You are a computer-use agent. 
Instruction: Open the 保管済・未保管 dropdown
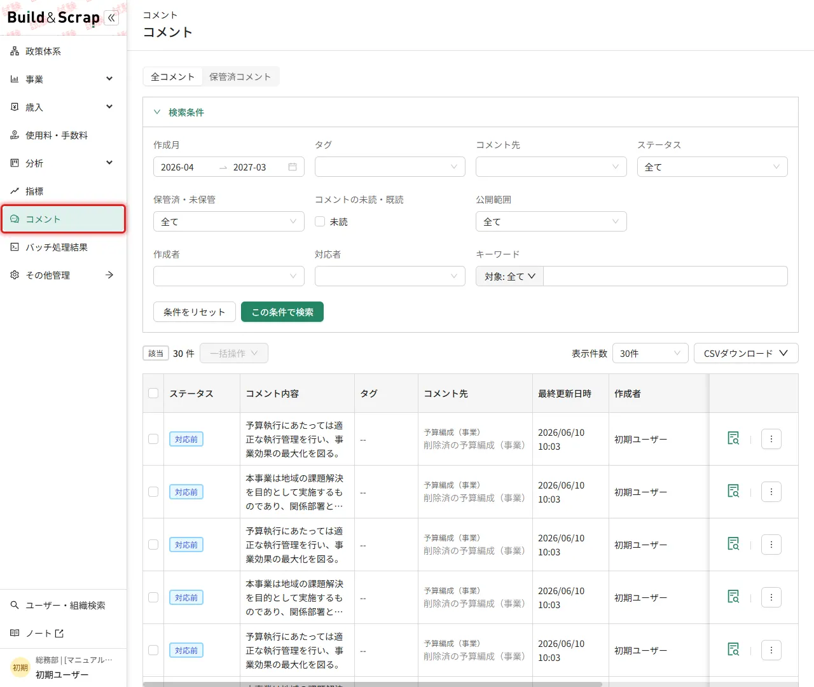tap(229, 221)
